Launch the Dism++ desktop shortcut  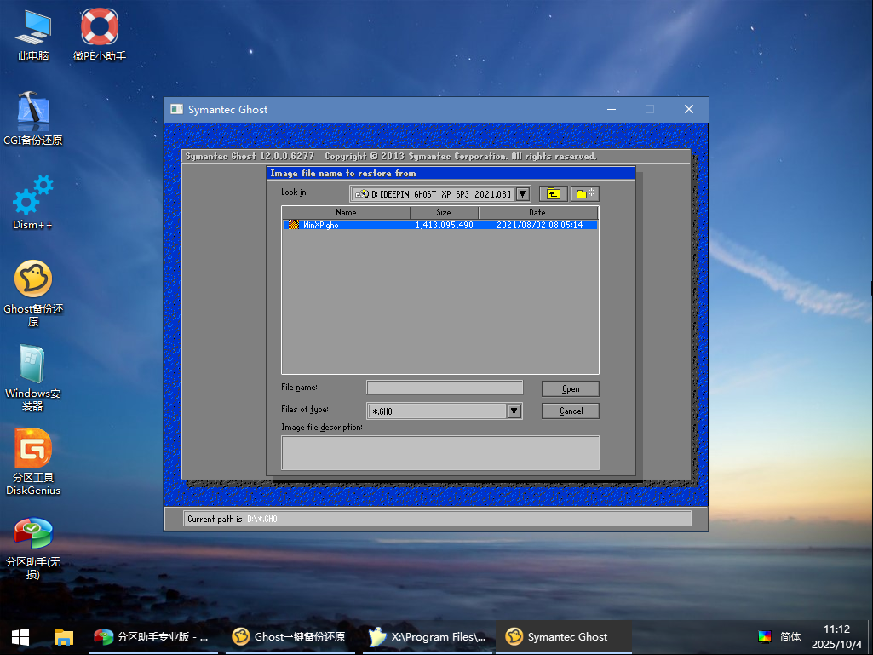pos(33,202)
